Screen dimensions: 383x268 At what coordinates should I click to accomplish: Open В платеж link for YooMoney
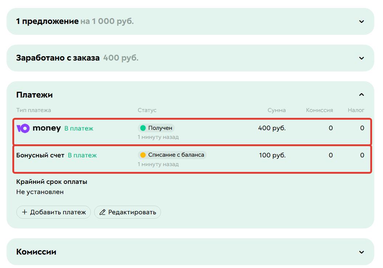point(79,128)
